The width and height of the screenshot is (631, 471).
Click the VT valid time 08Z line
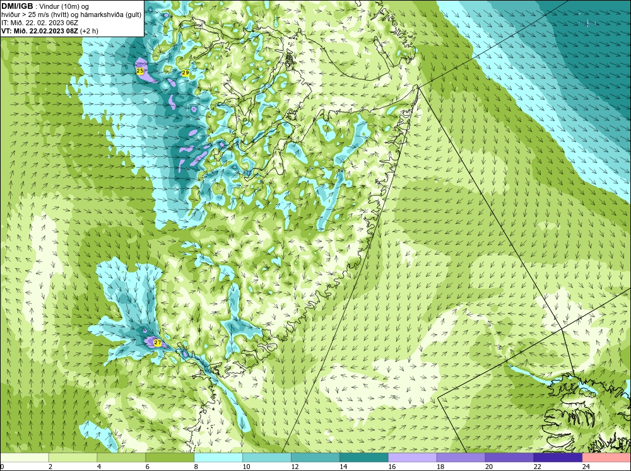[49, 31]
